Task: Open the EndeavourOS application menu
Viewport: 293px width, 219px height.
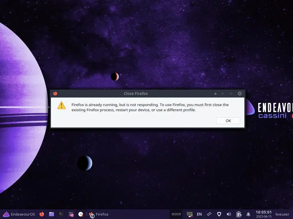Action: pyautogui.click(x=19, y=214)
